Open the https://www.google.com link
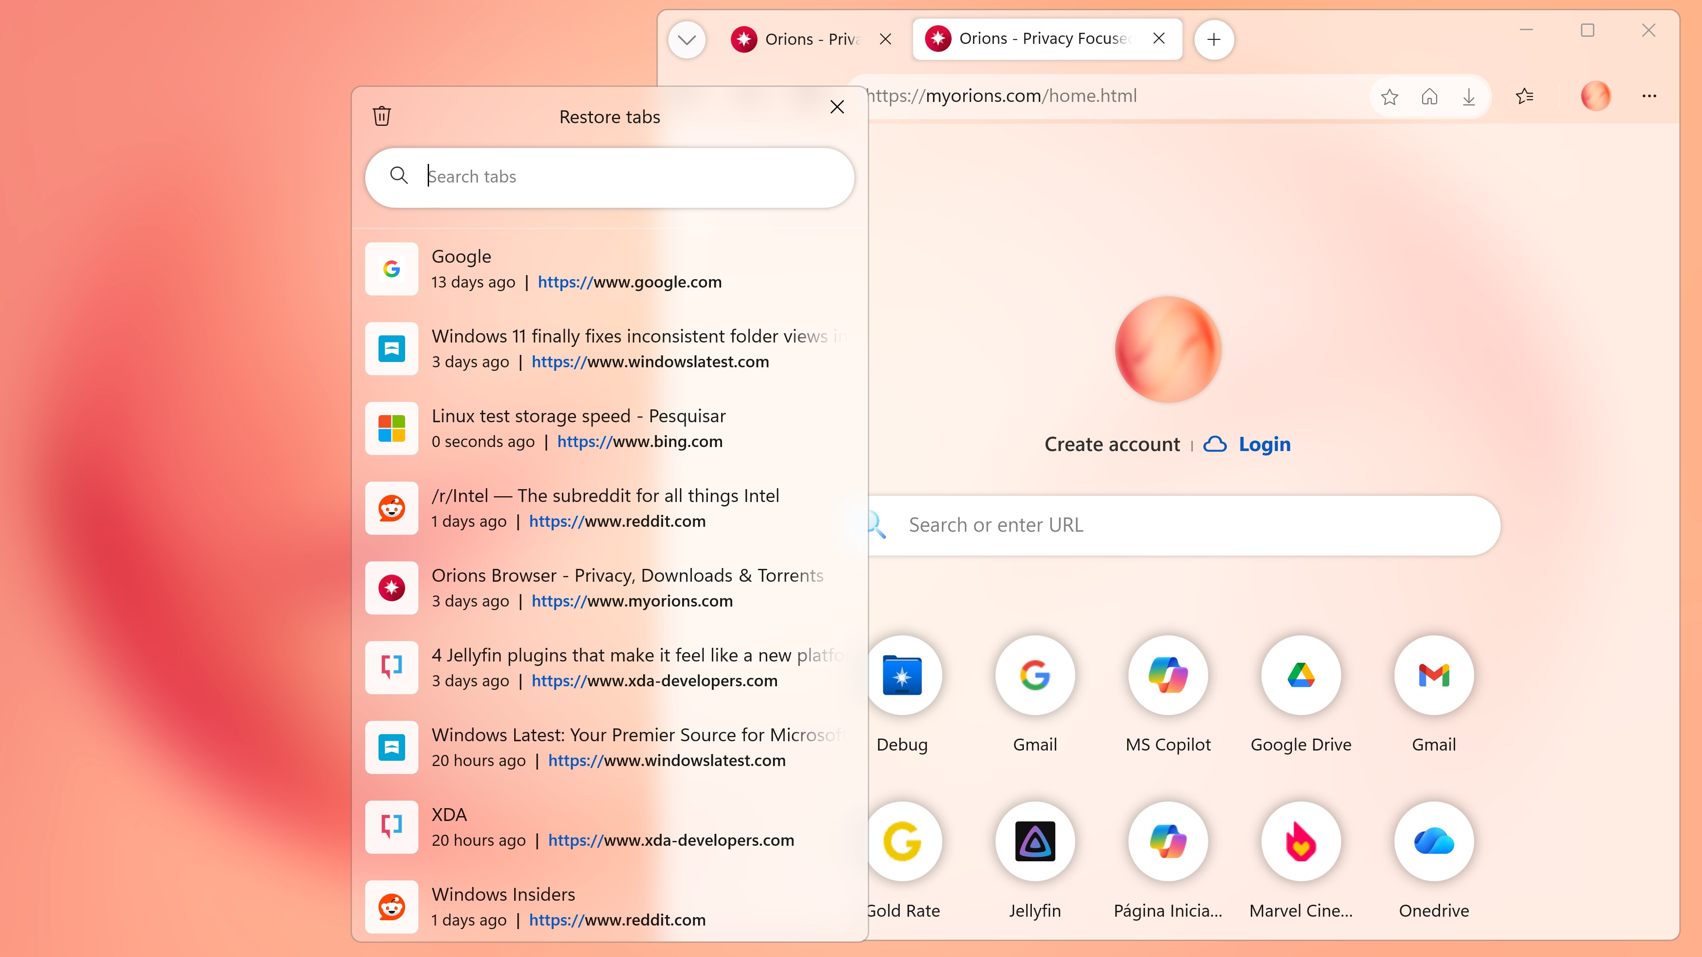This screenshot has width=1702, height=957. click(x=630, y=282)
